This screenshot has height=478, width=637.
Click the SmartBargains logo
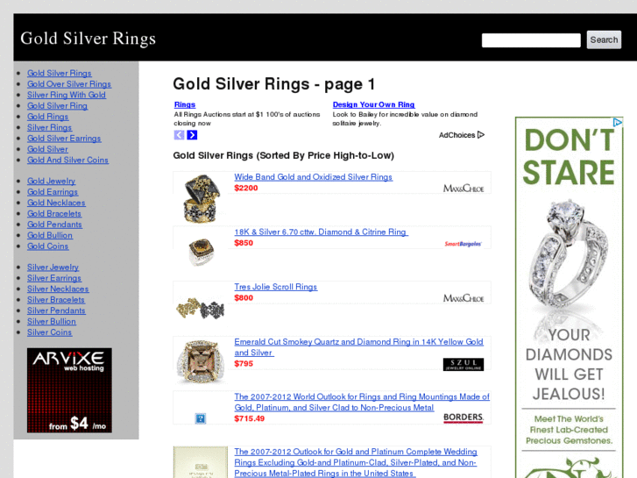point(464,244)
